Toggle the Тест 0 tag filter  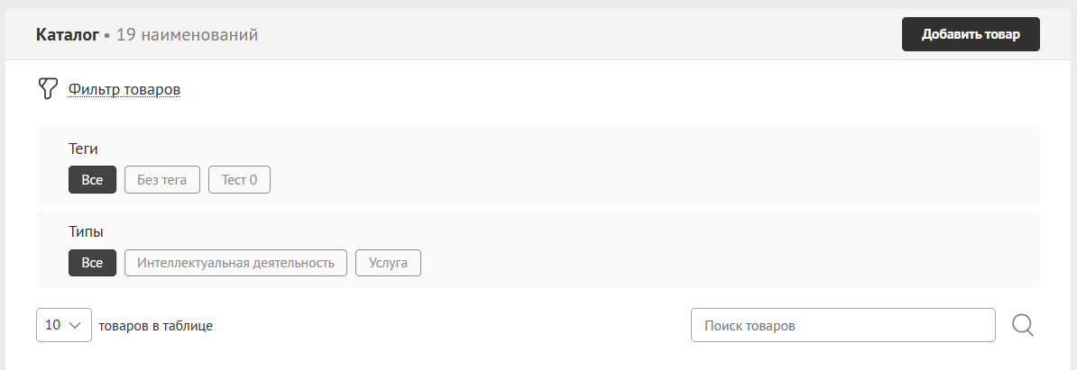[239, 179]
